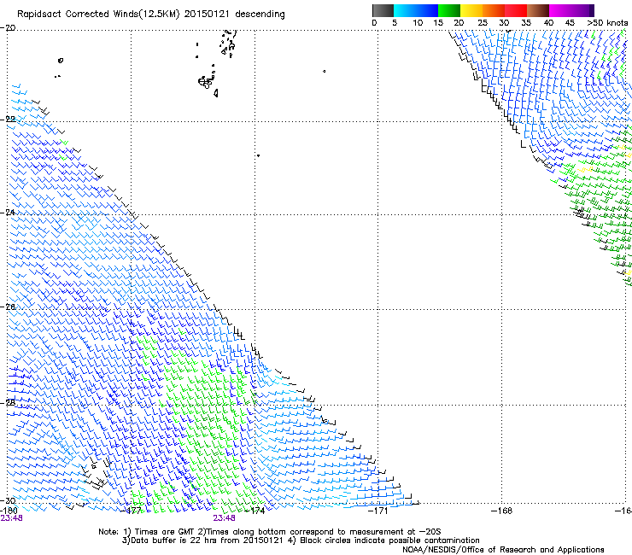Click the island chain at the top edge near longitude -174.5
The image size is (632, 555).
pos(228,43)
